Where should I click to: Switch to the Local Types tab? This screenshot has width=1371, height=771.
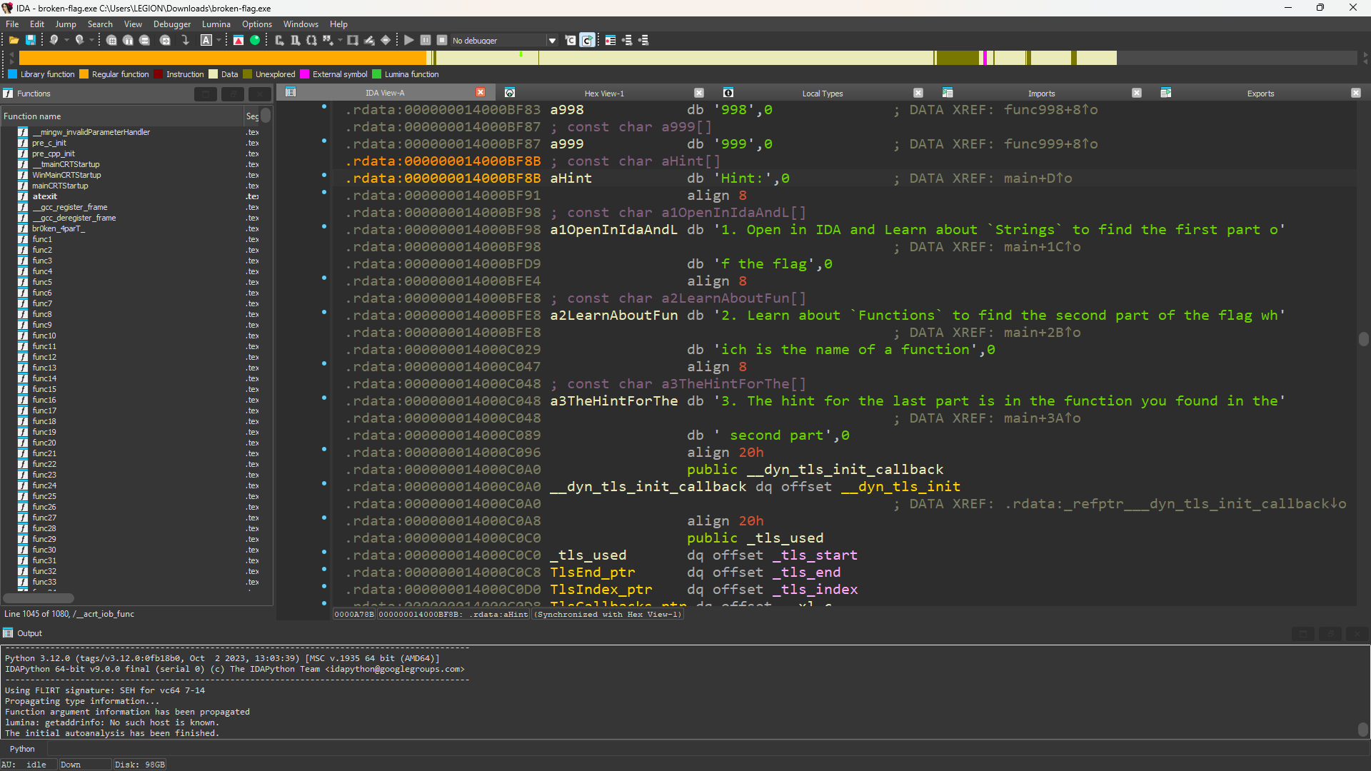coord(823,94)
